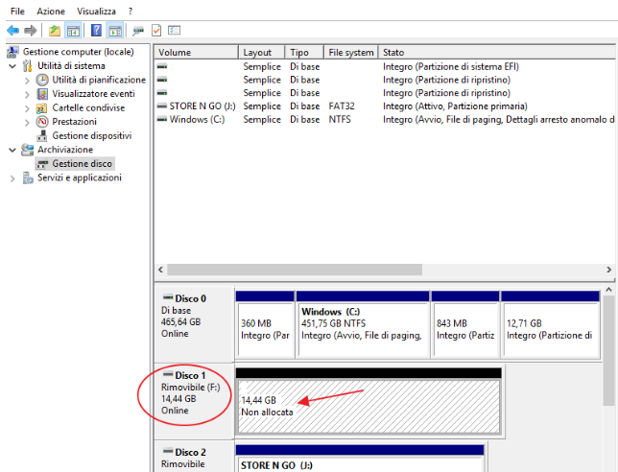This screenshot has width=618, height=472.
Task: Open the Visualizza menu
Action: [x=97, y=11]
